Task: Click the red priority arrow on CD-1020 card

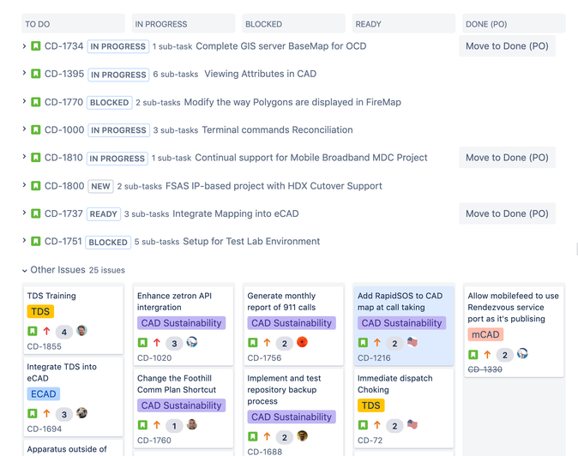Action: pyautogui.click(x=157, y=343)
